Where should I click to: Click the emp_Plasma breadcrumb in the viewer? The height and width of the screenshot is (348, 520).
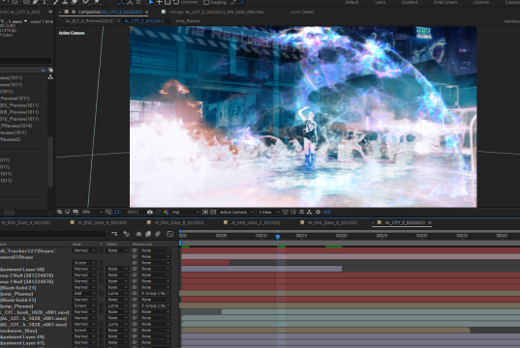[x=188, y=21]
